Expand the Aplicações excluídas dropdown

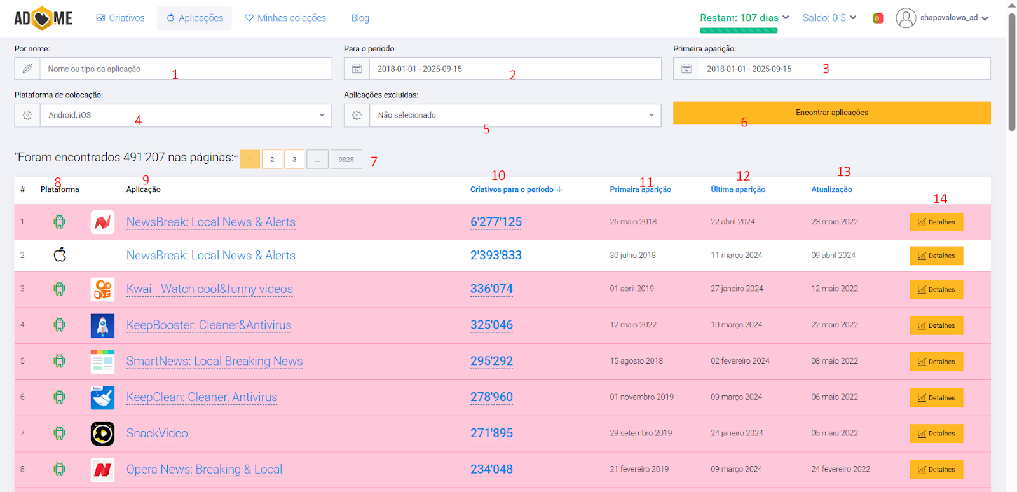pos(515,115)
